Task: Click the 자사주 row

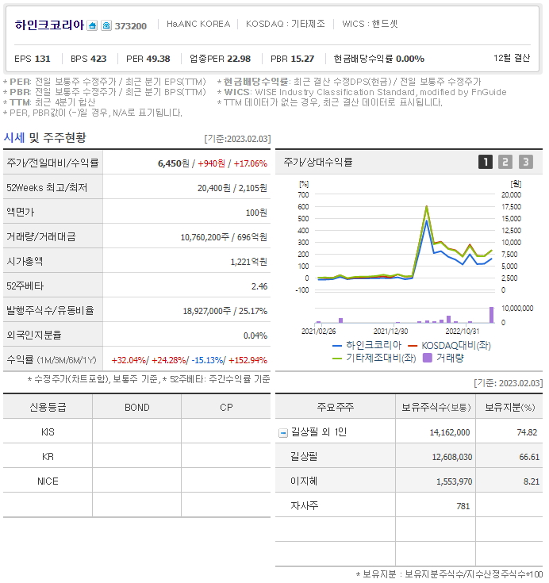Action: tap(409, 506)
